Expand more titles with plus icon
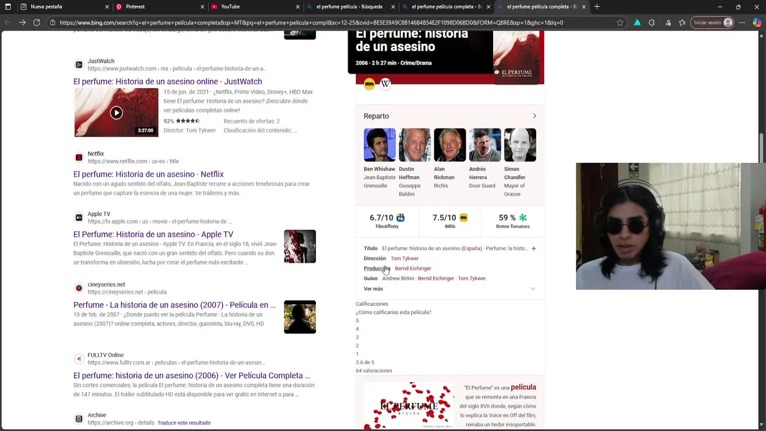766x431 pixels. point(534,248)
